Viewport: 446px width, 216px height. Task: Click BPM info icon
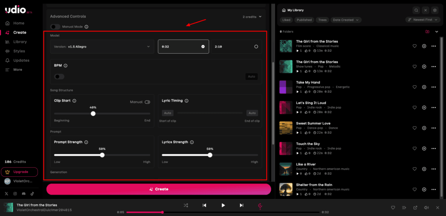(65, 65)
